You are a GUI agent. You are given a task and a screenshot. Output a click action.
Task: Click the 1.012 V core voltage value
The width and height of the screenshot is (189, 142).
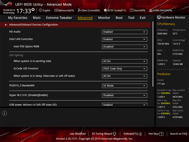click(x=176, y=44)
